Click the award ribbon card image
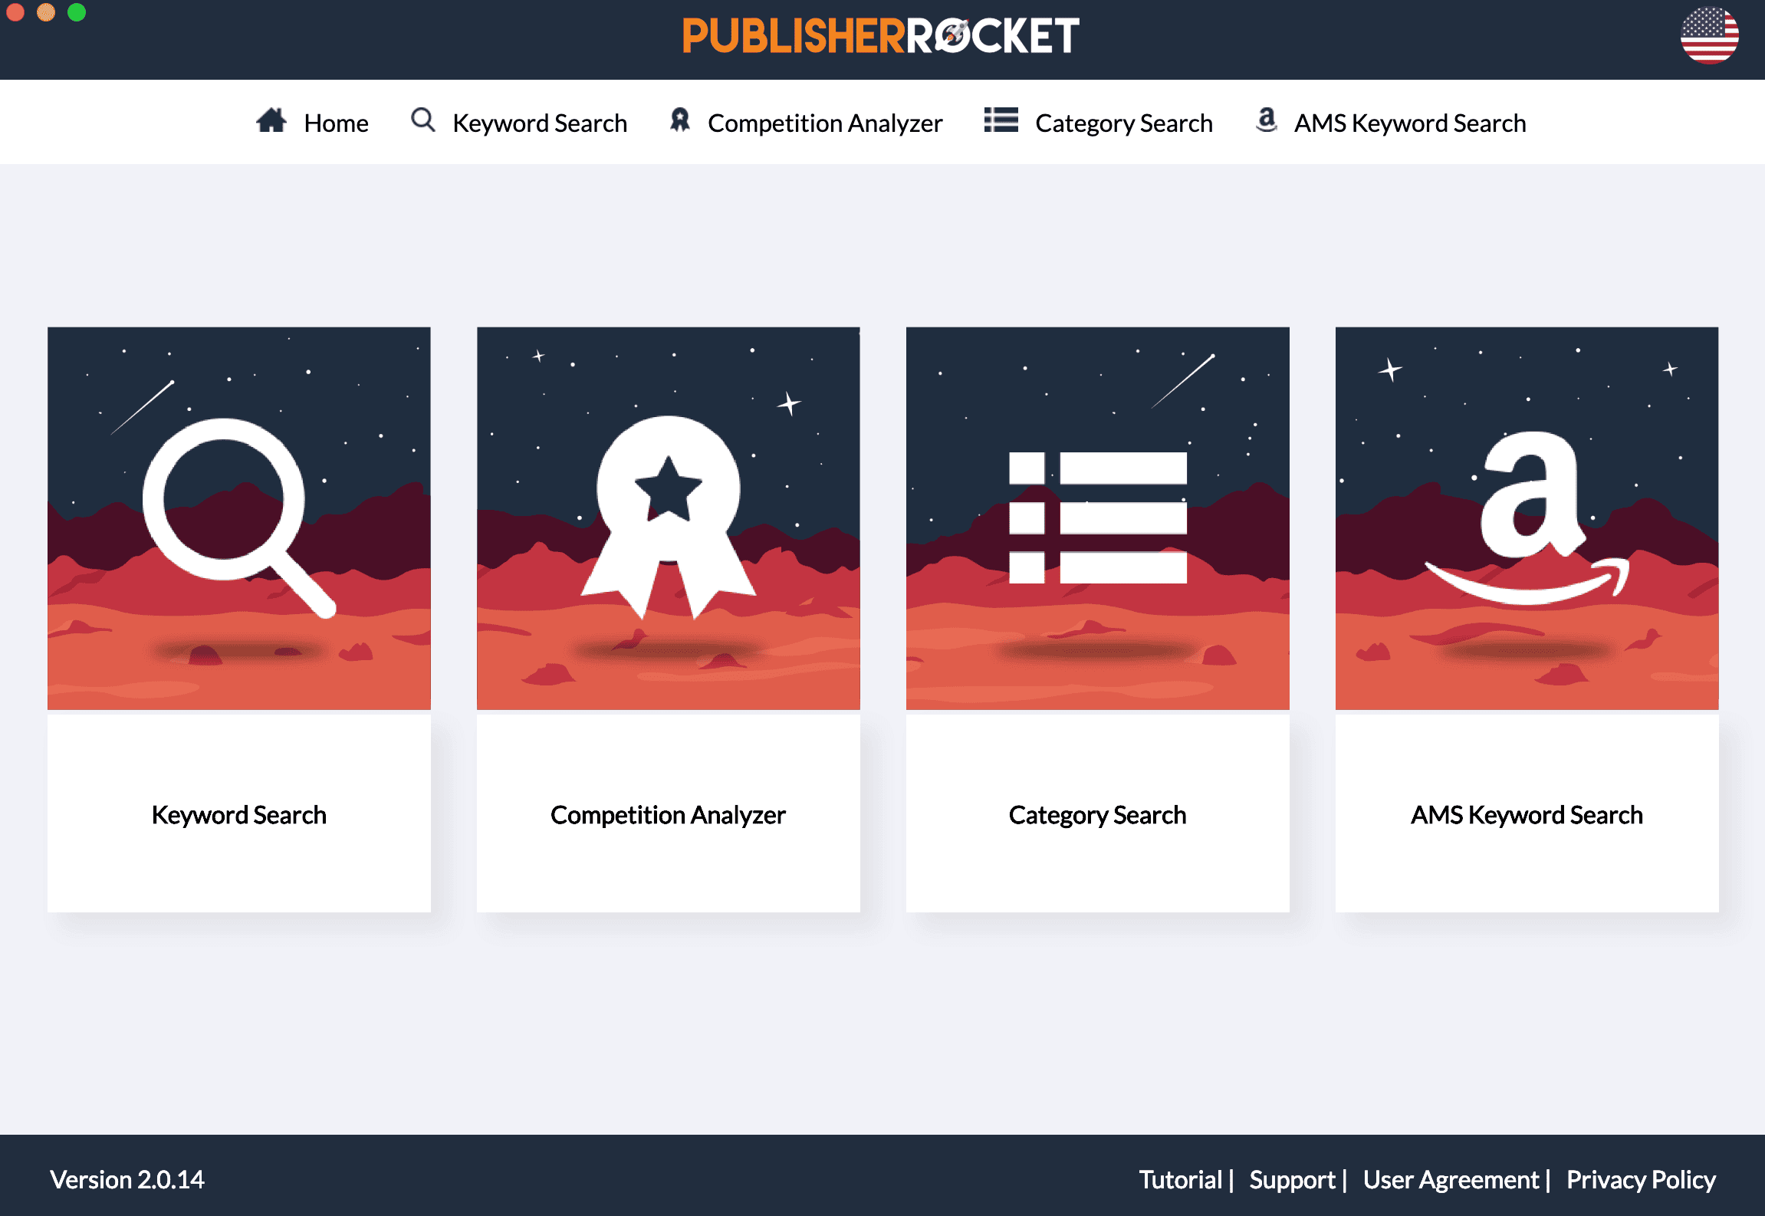Viewport: 1765px width, 1216px height. (669, 518)
